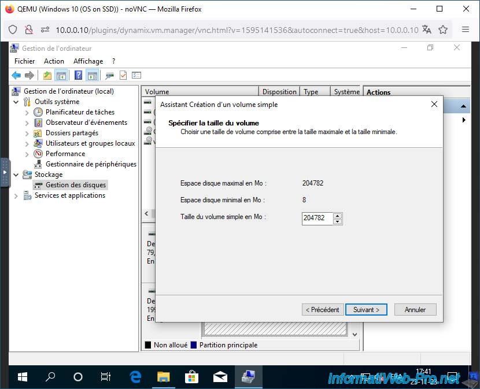Viewport: 480px width, 389px height.
Task: Select Performance tree item
Action: pyautogui.click(x=65, y=154)
